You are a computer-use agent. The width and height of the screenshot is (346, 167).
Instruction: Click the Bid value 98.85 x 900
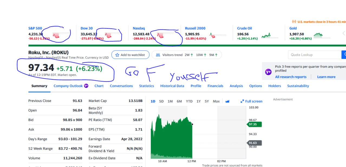[73, 120]
